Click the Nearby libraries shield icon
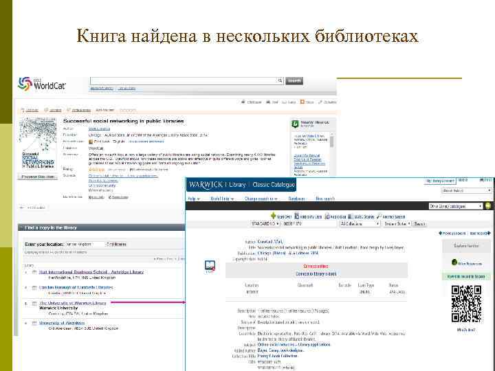This screenshot has height=371, width=495. point(295,124)
